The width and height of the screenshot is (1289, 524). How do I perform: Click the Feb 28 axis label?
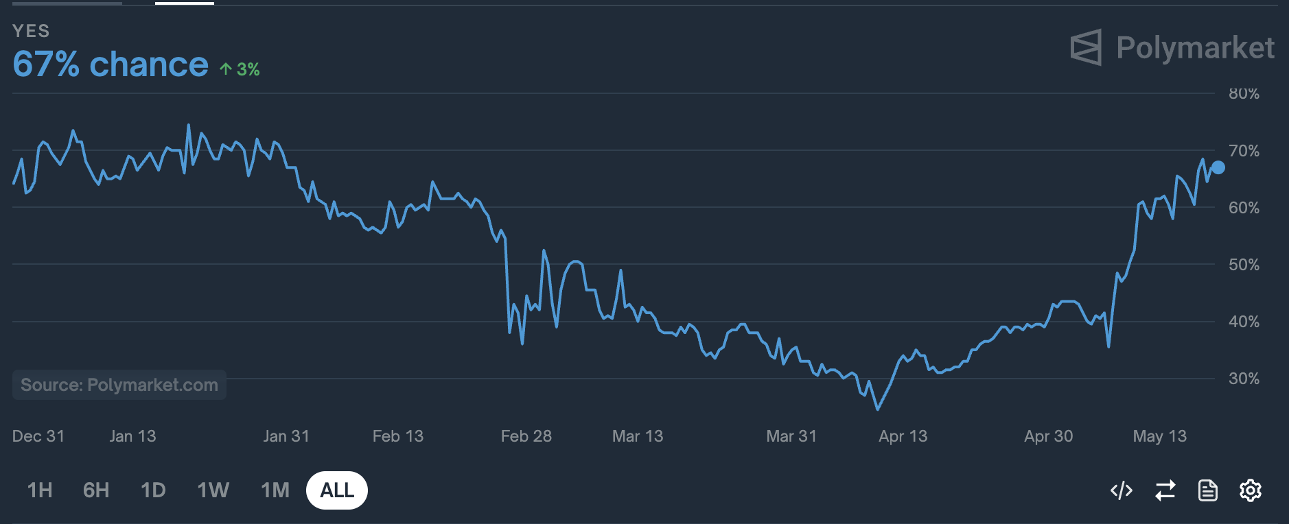coord(526,436)
